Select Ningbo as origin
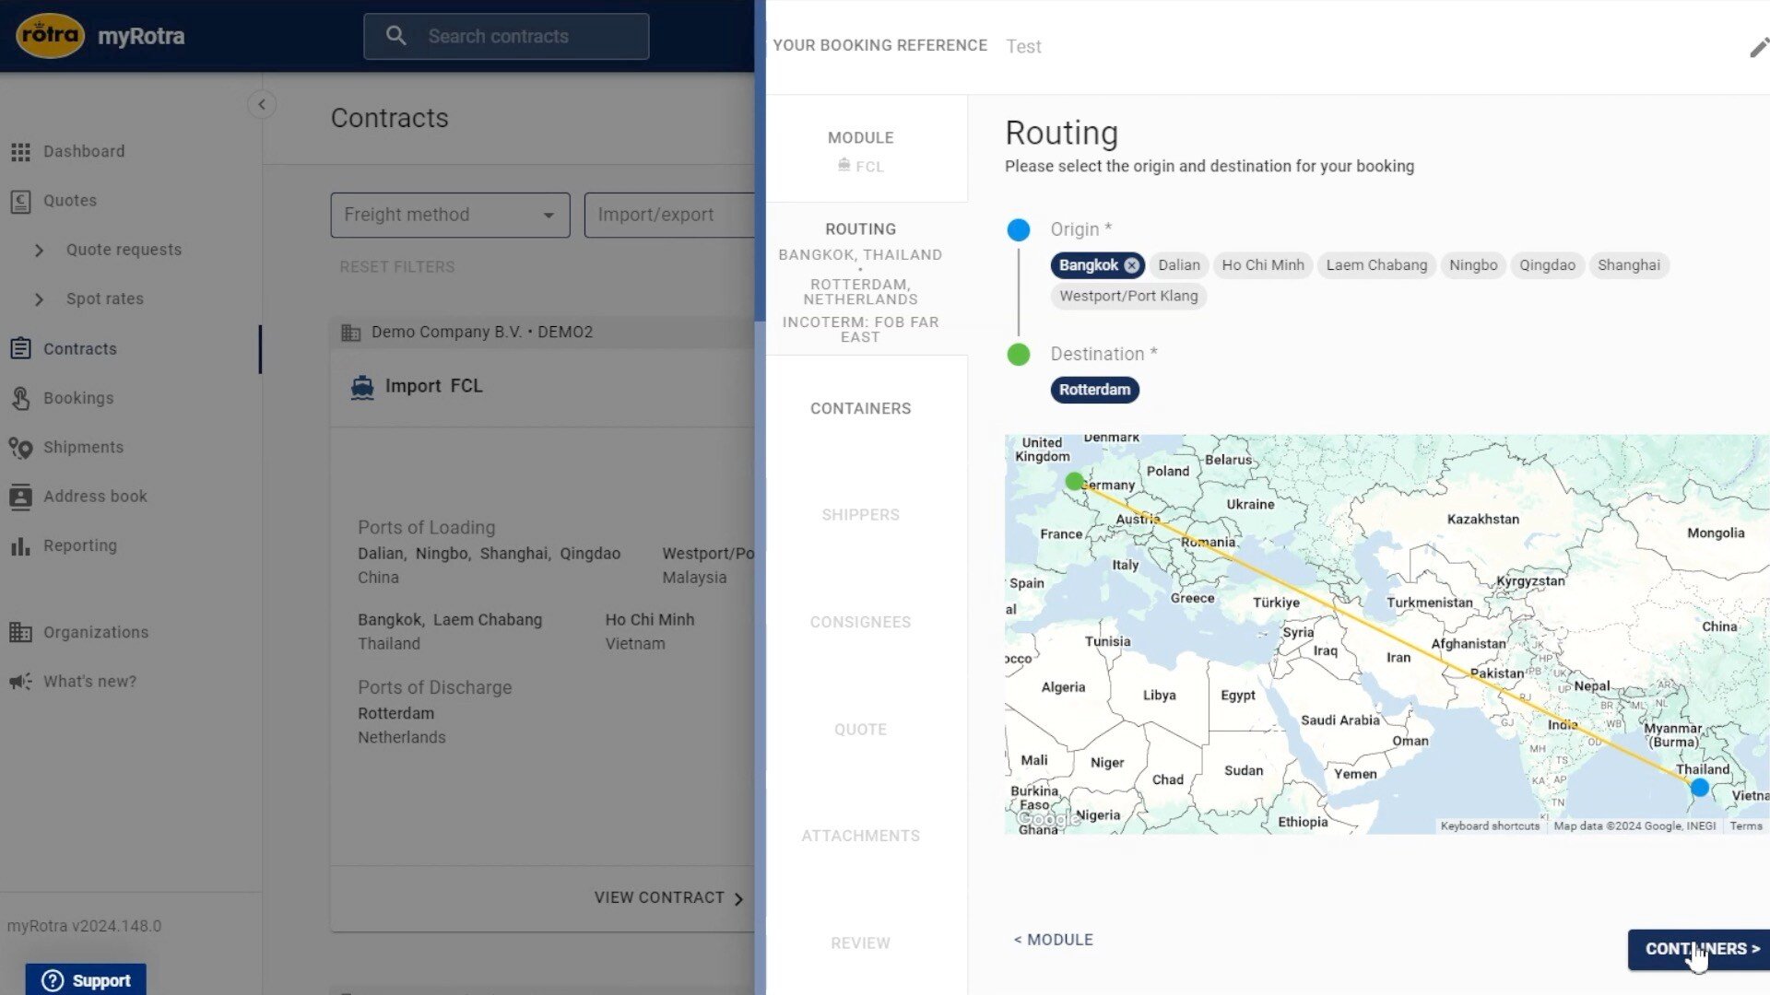The width and height of the screenshot is (1770, 995). (1472, 265)
